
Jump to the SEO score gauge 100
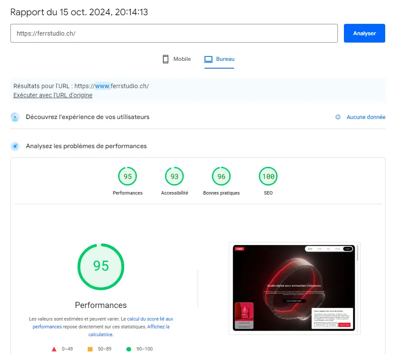click(268, 176)
